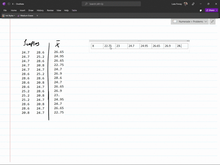Click the table cell with 24.7
Image resolution: width=220 pixels, height=165 pixels.
(x=134, y=46)
